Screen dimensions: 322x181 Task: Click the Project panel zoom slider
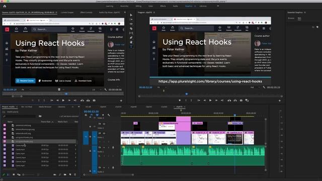pyautogui.click(x=29, y=174)
